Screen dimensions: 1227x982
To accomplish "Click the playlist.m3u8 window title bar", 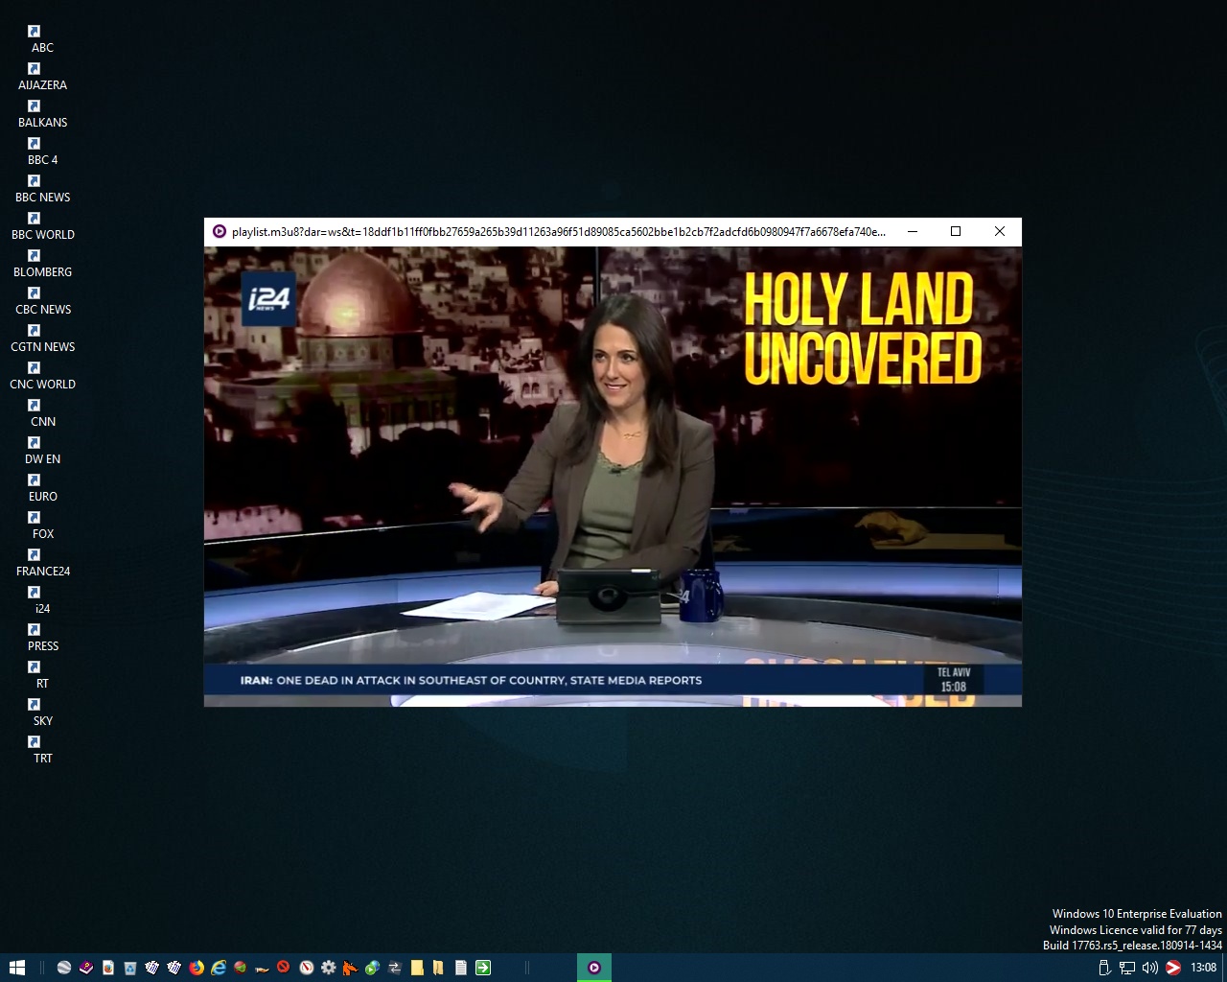I will point(558,231).
